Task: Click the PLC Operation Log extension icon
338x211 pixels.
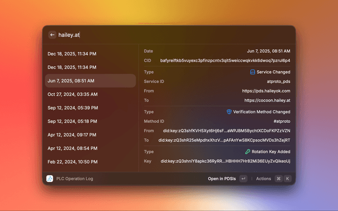Action: 50,179
